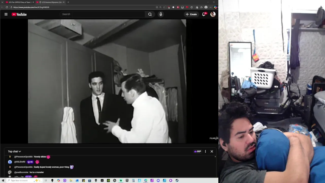Open the zoom magnifier icon in address bar
Viewport: 325px width, 183px height.
coord(160,7)
